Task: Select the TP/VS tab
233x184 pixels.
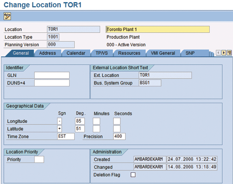Action: click(102, 53)
